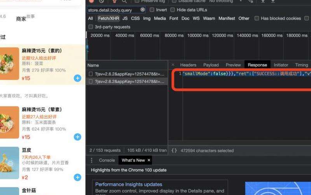Select the Console drawer tab
This screenshot has height=195, width=311.
[x=107, y=160]
